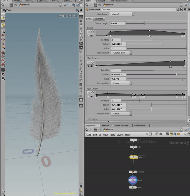
Task: Add a point to the Shape ramp
Action: (x=92, y=32)
